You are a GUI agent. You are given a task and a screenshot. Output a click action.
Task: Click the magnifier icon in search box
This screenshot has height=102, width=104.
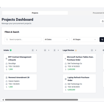click(7, 40)
